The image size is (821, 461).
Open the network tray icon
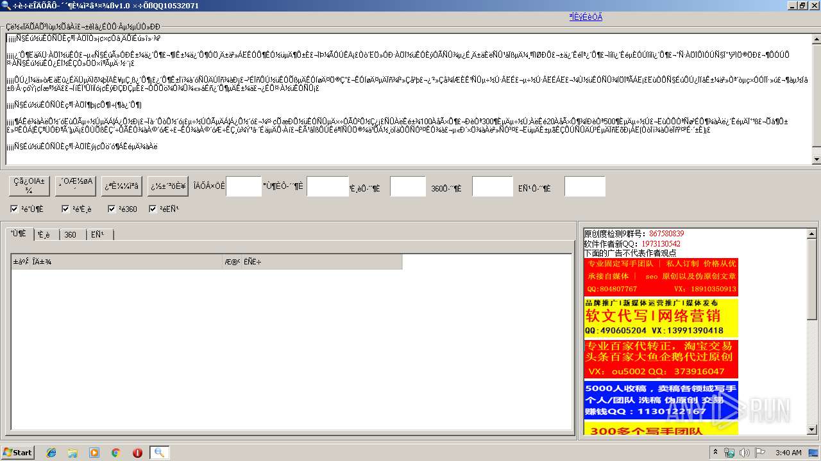pyautogui.click(x=729, y=453)
